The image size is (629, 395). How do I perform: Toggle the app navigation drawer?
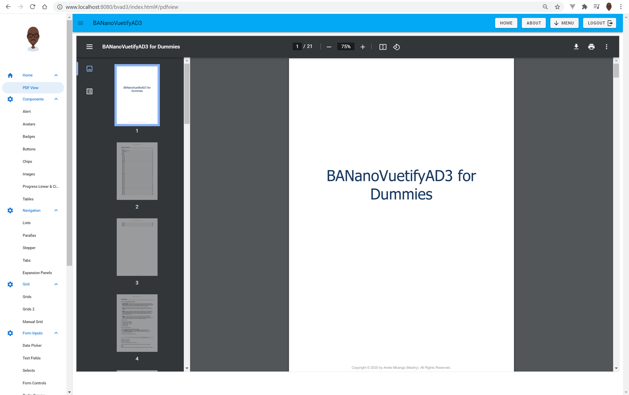point(81,23)
